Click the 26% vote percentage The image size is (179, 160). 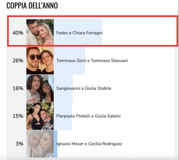point(18,61)
